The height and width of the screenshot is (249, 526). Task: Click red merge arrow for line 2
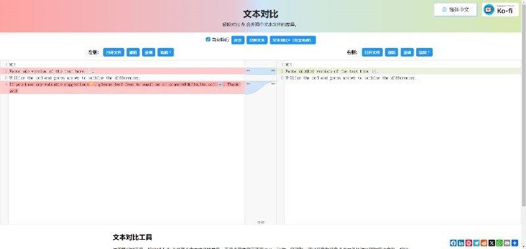click(x=249, y=71)
